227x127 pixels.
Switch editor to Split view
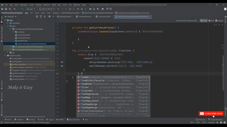click(211, 21)
